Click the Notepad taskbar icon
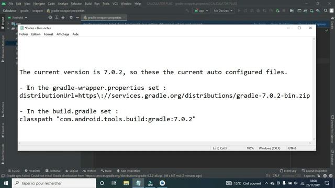335x188 pixels. tap(138, 183)
